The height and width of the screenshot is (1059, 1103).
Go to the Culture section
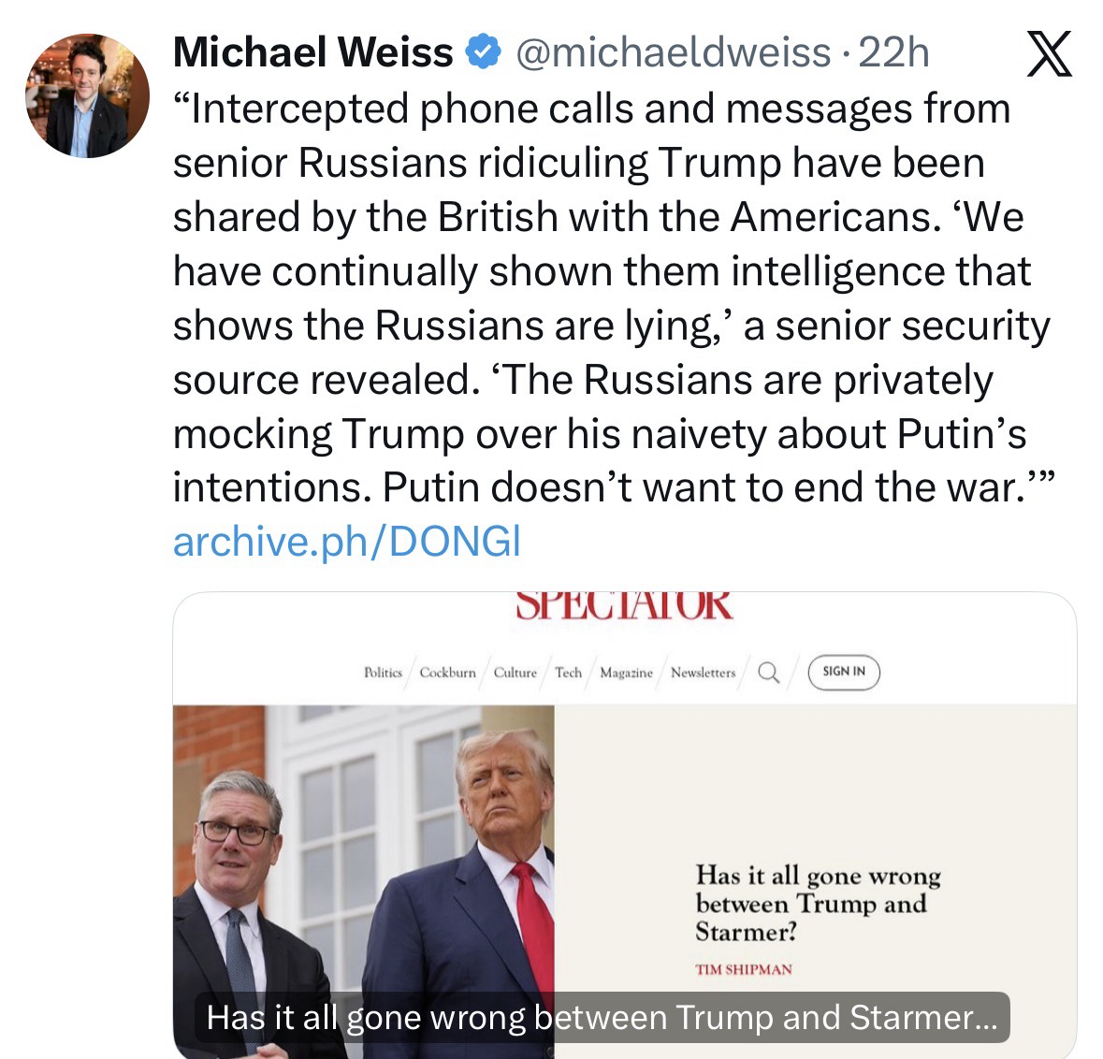tap(515, 673)
